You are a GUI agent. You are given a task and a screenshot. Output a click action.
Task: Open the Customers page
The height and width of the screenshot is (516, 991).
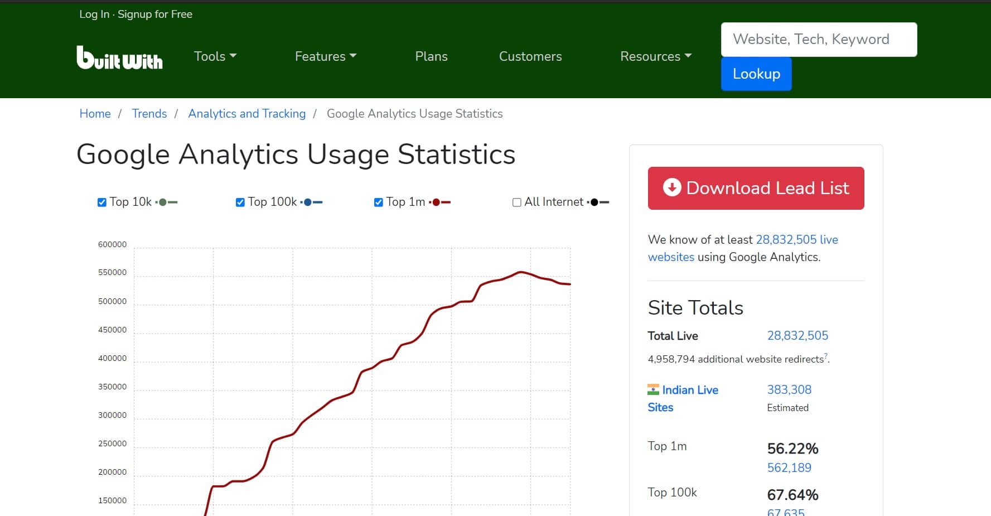530,56
